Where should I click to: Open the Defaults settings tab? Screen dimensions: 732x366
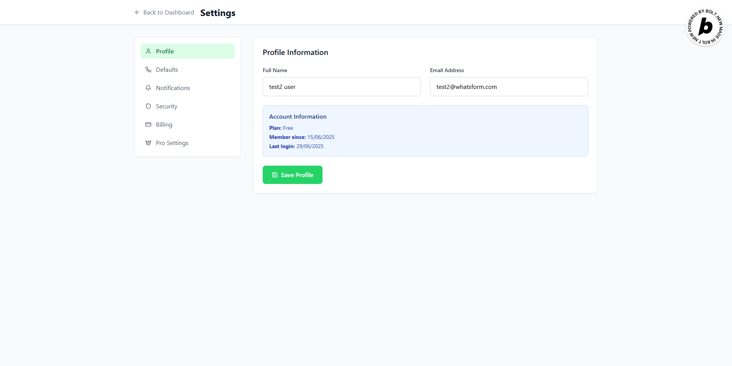click(x=188, y=69)
